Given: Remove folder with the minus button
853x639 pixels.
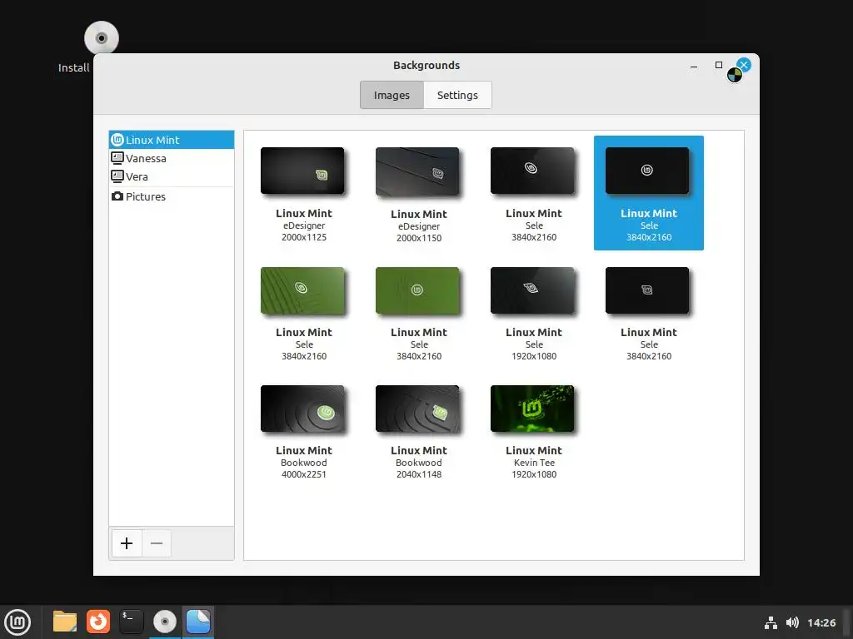Looking at the screenshot, I should point(157,543).
